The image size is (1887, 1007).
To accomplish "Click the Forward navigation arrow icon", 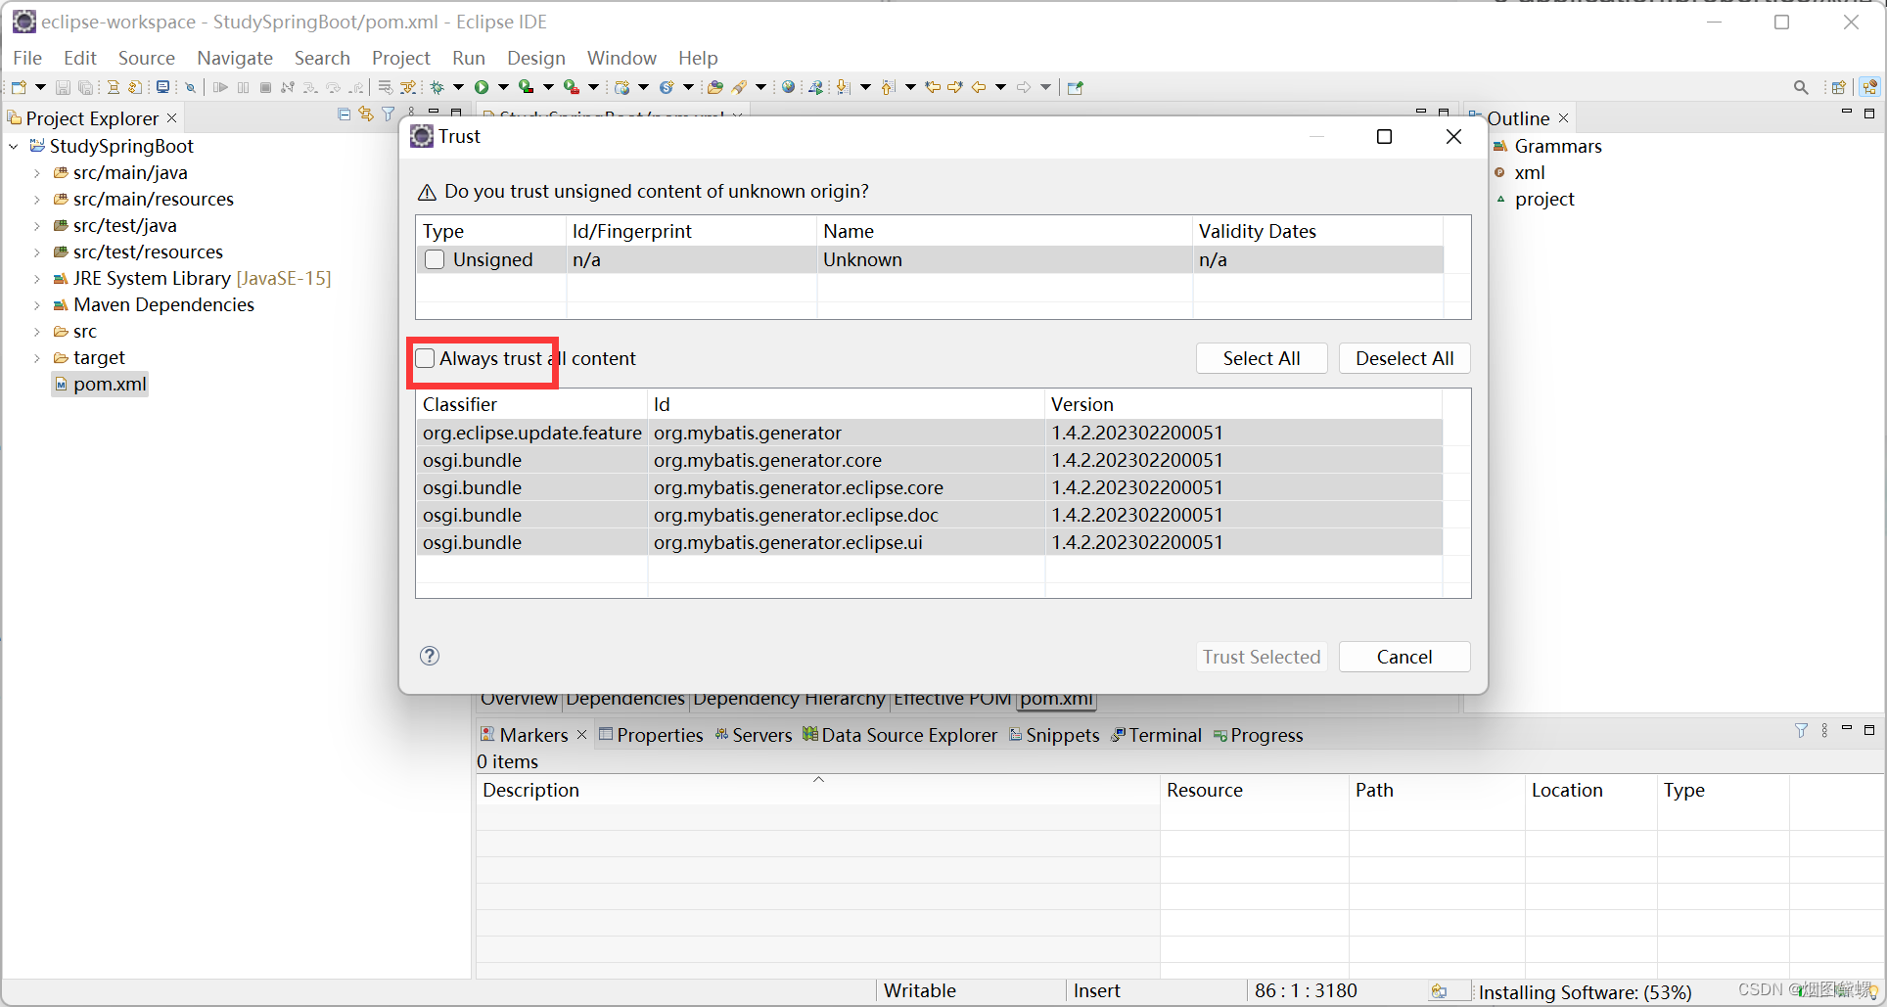I will tap(1024, 87).
